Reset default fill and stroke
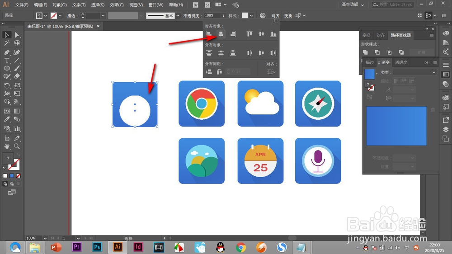The height and width of the screenshot is (254, 452). click(x=4, y=168)
